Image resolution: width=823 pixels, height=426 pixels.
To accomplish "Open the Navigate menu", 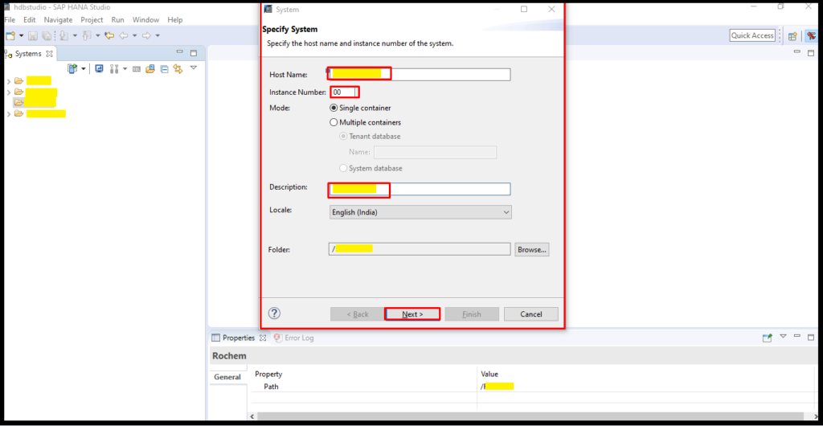I will pyautogui.click(x=58, y=20).
